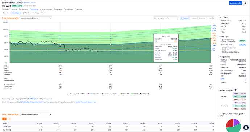Click the one-year Hit percentage badge

point(239,96)
